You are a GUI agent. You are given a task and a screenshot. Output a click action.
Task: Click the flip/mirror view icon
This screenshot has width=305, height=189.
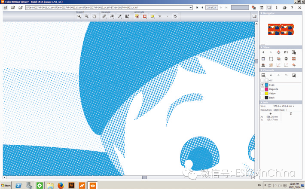coord(286,52)
